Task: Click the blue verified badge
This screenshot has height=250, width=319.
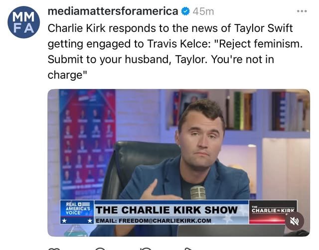Action: [x=185, y=10]
